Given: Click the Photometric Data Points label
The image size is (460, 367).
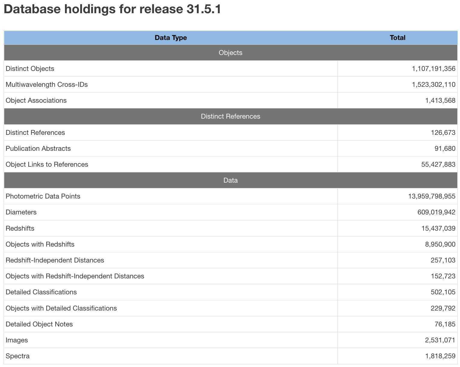Looking at the screenshot, I should pyautogui.click(x=43, y=196).
